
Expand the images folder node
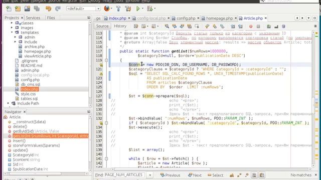tap(12, 27)
